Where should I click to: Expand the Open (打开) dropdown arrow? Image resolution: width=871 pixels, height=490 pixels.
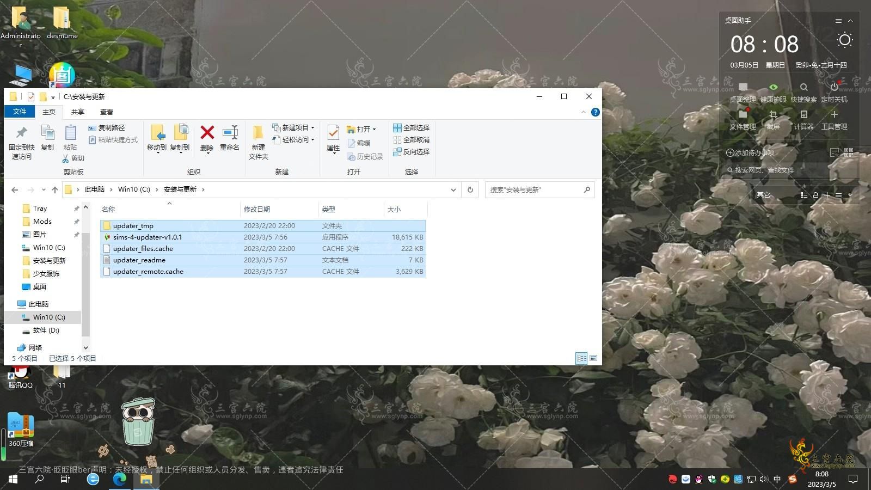[x=374, y=130]
